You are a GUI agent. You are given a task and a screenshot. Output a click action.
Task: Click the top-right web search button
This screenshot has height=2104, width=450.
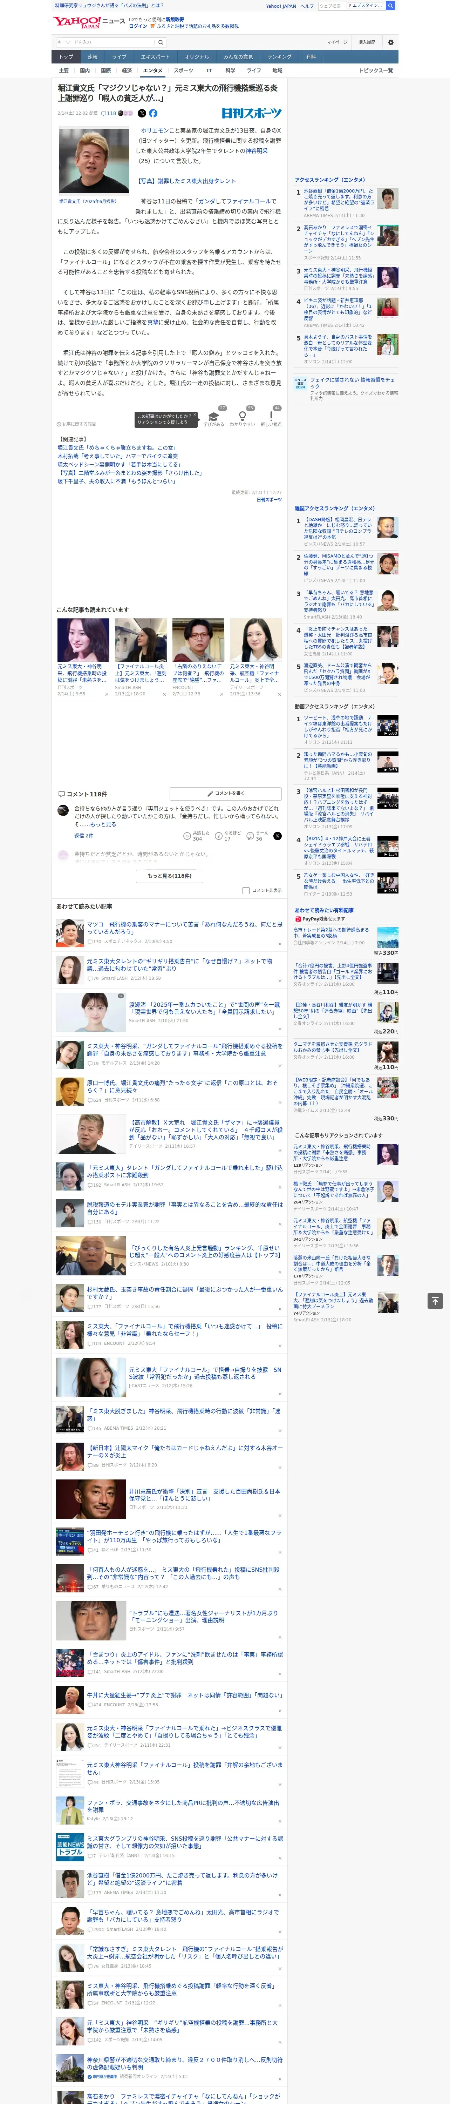[x=390, y=6]
